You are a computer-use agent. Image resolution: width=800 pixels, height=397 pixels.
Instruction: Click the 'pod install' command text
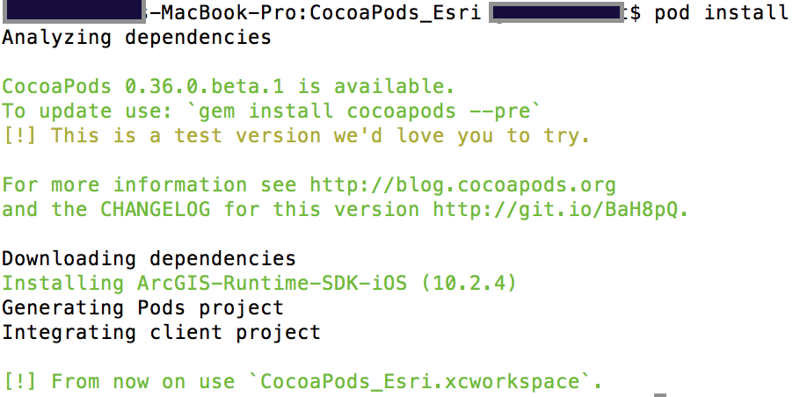[722, 13]
